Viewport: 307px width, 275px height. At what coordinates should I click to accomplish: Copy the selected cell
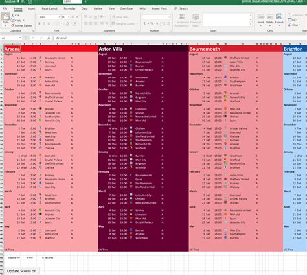point(16,20)
